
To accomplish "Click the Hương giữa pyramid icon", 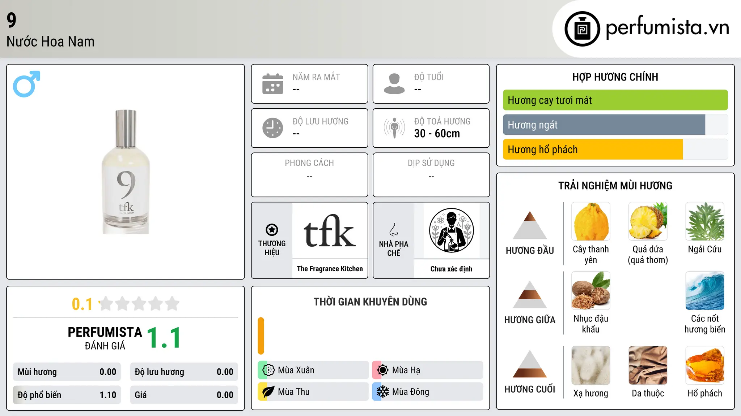I will pos(530,294).
